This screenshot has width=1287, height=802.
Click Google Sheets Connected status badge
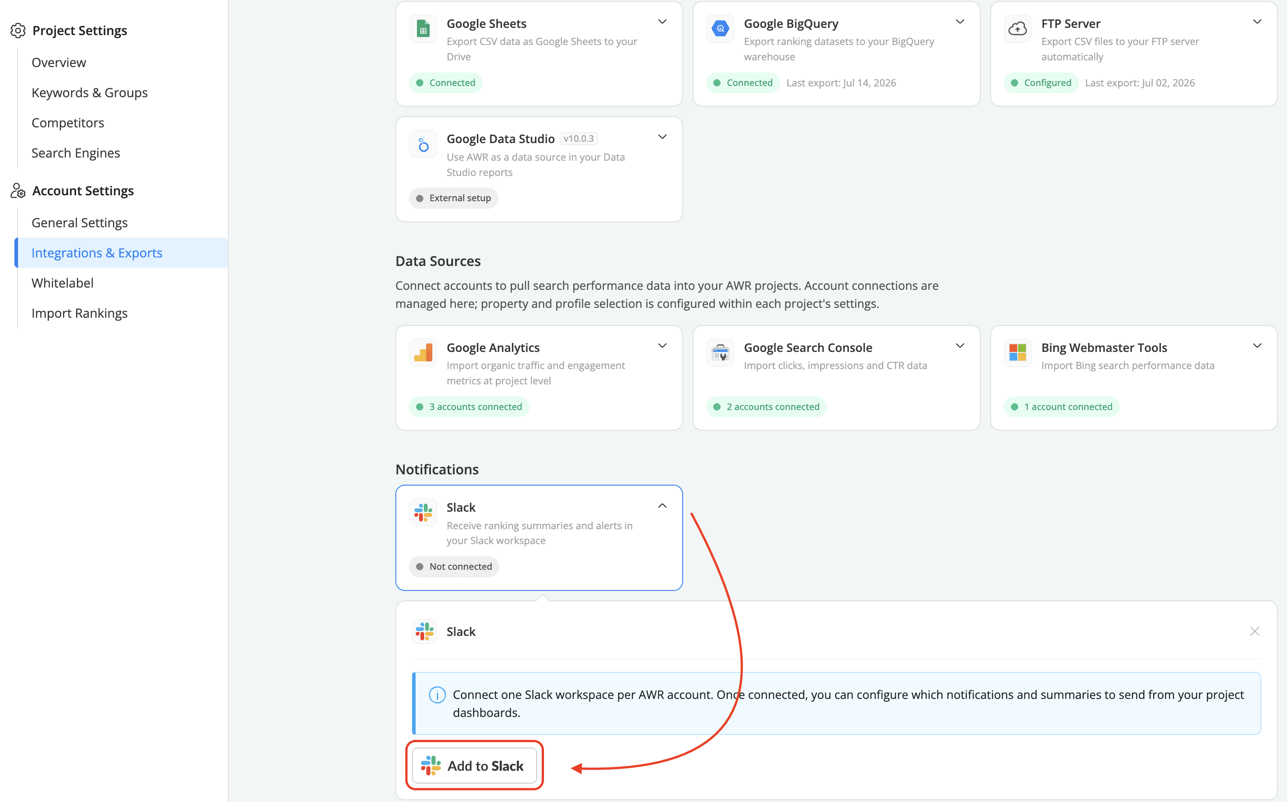click(x=446, y=83)
